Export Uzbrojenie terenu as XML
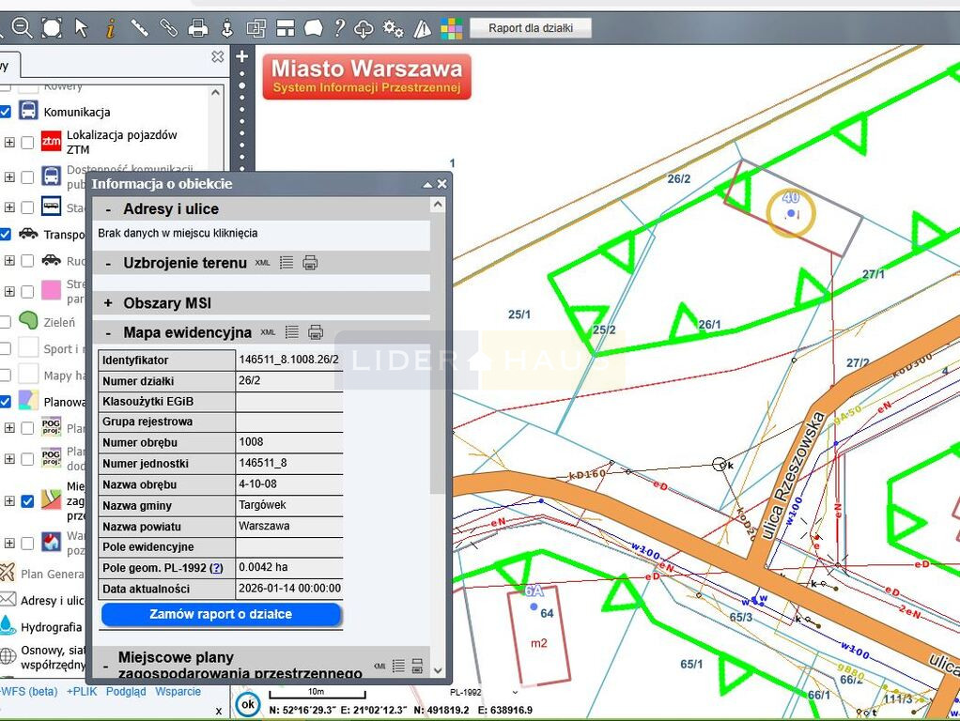The width and height of the screenshot is (960, 721). (x=263, y=263)
